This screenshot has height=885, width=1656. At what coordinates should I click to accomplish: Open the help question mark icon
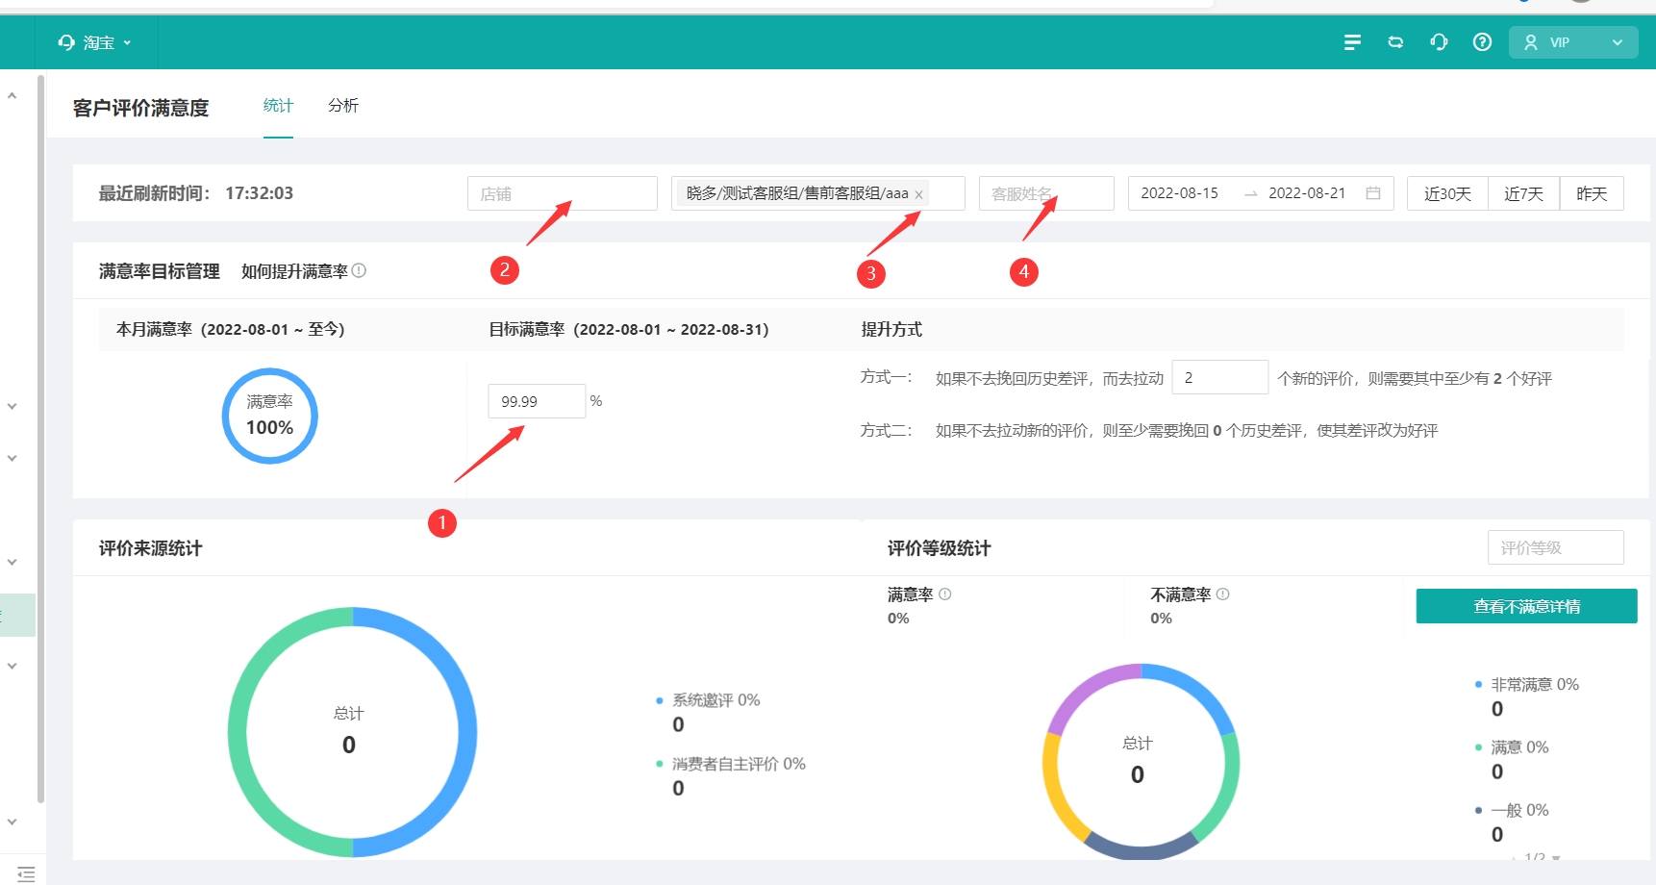1482,42
